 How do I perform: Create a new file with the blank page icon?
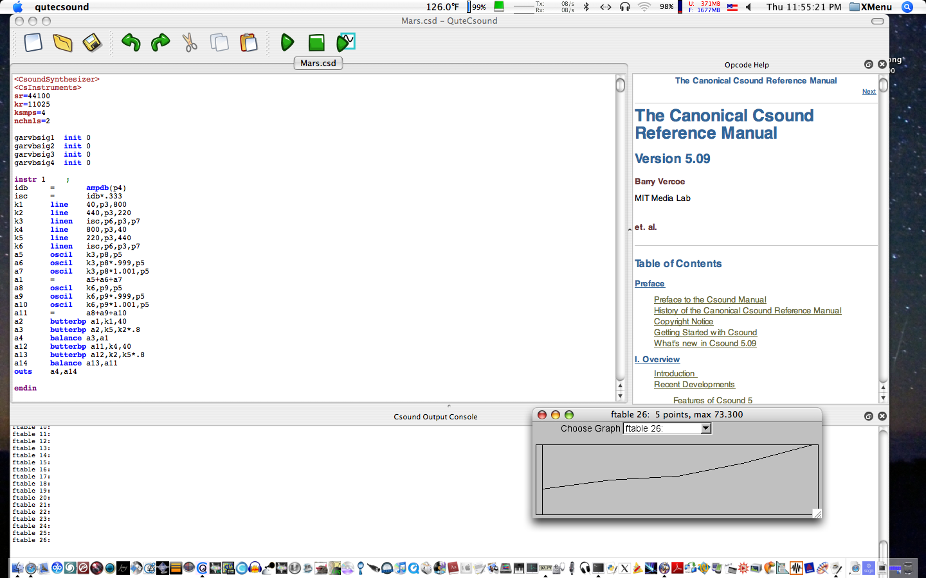coord(33,43)
